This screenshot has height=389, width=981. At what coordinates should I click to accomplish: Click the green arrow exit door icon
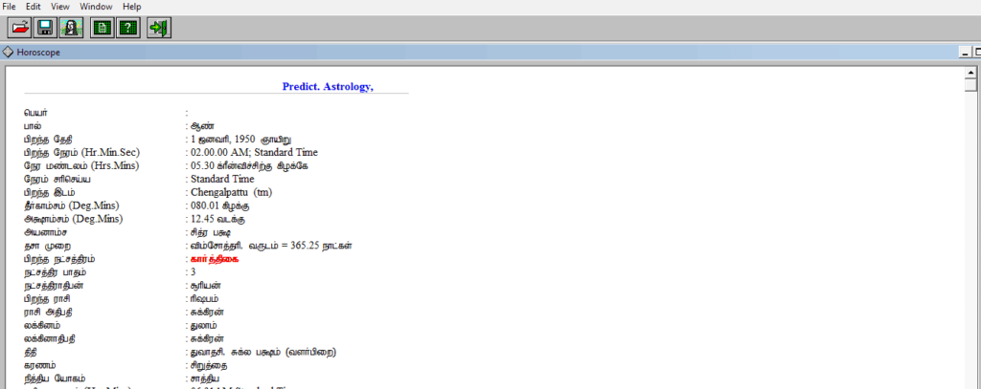(159, 28)
